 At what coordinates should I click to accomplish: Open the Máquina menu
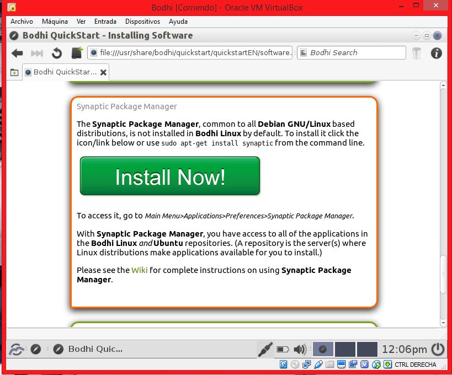[55, 22]
